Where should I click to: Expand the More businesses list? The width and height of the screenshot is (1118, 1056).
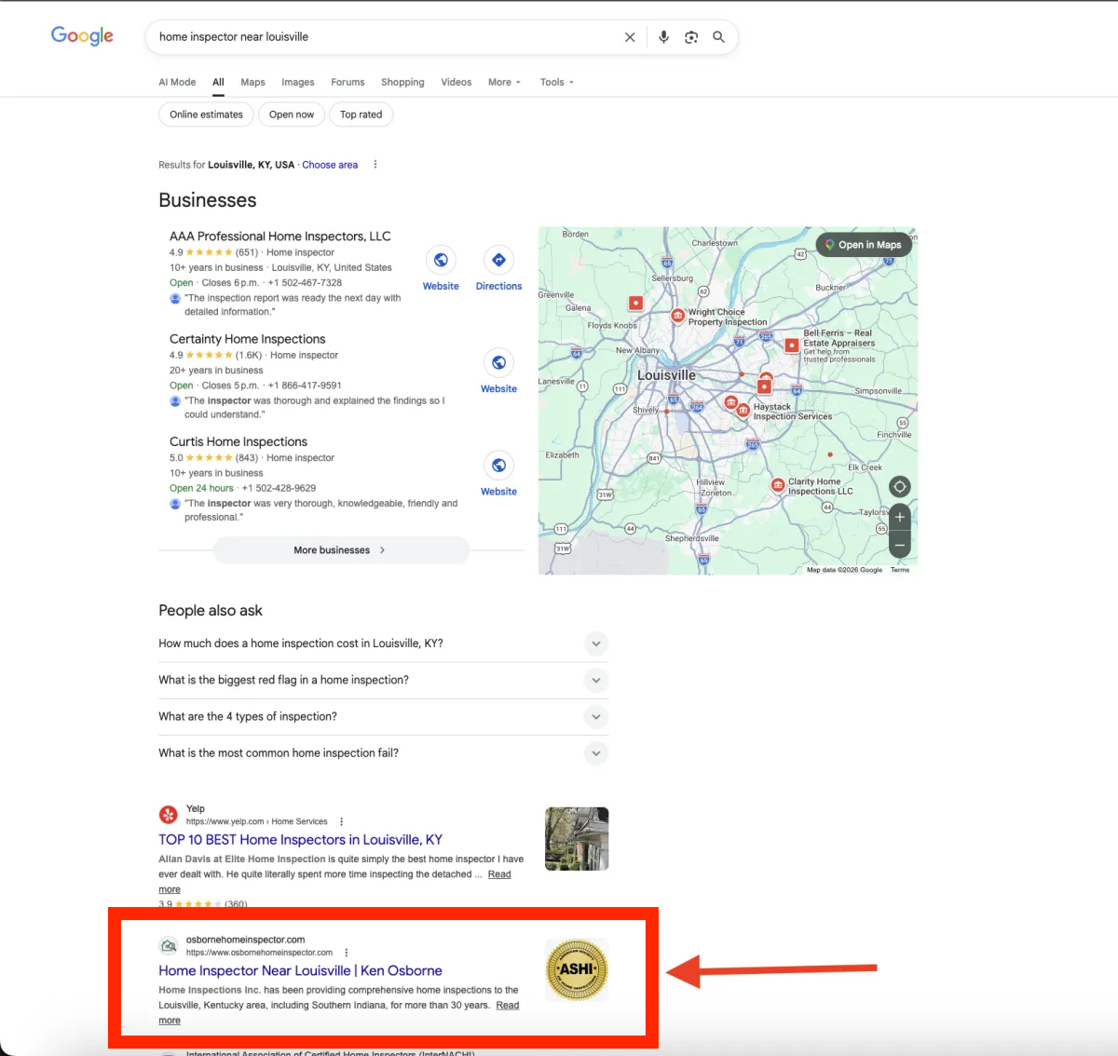tap(341, 550)
